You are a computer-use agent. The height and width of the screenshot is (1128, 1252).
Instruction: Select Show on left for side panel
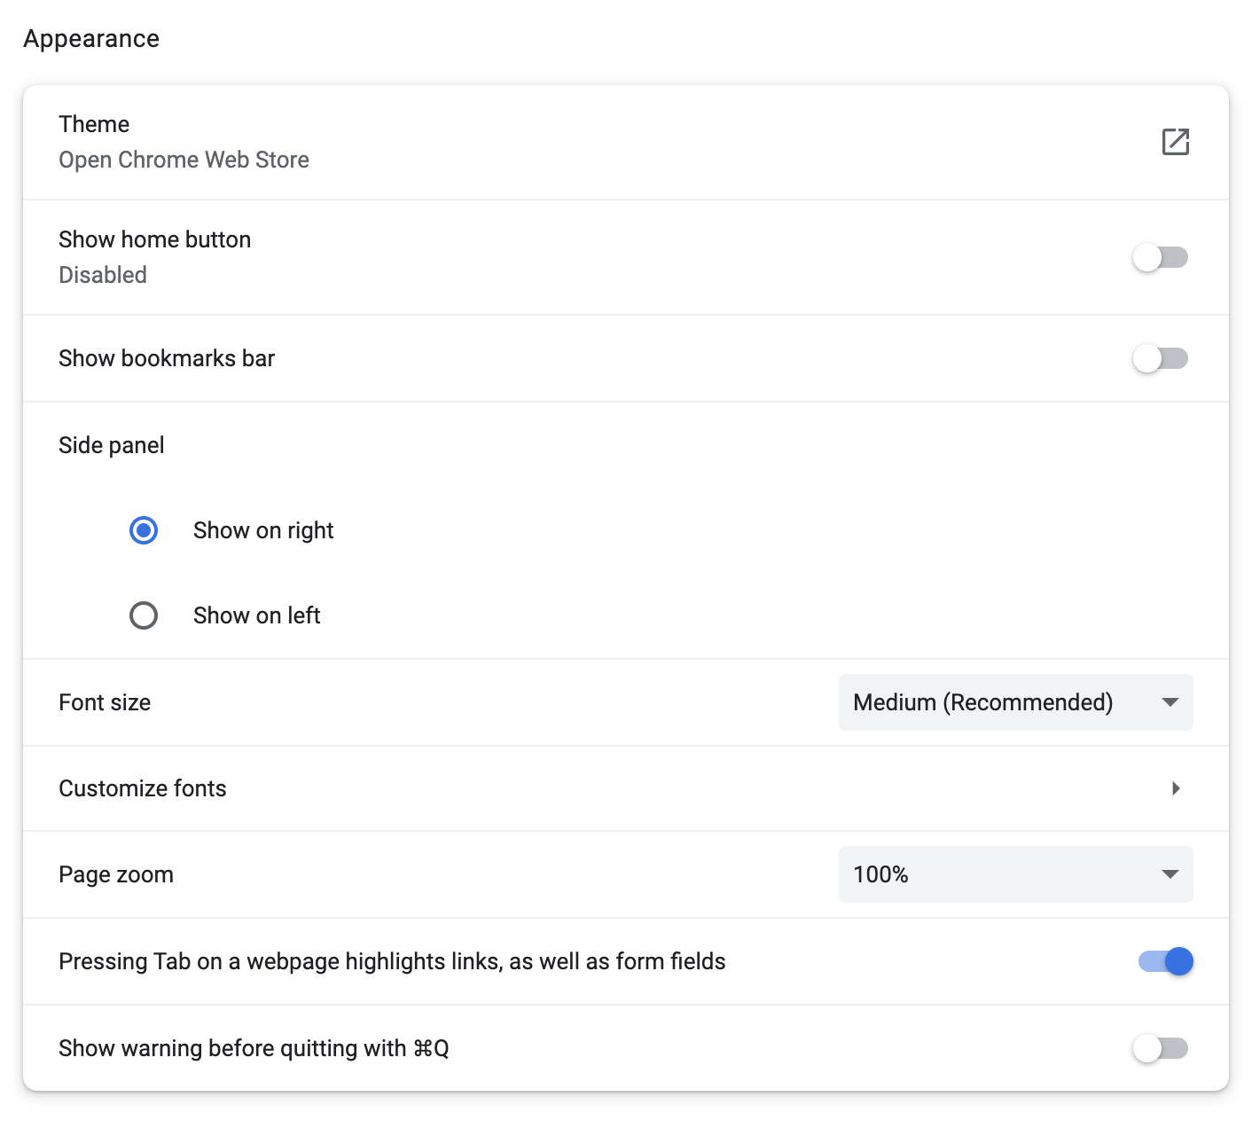(143, 615)
